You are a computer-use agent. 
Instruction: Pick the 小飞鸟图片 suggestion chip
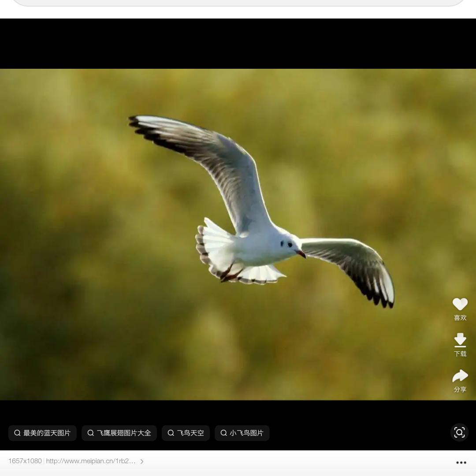246,433
